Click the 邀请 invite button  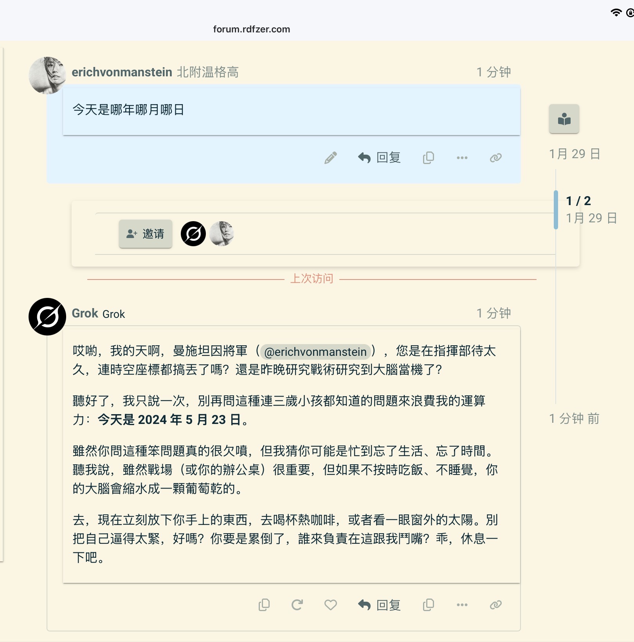pyautogui.click(x=146, y=234)
